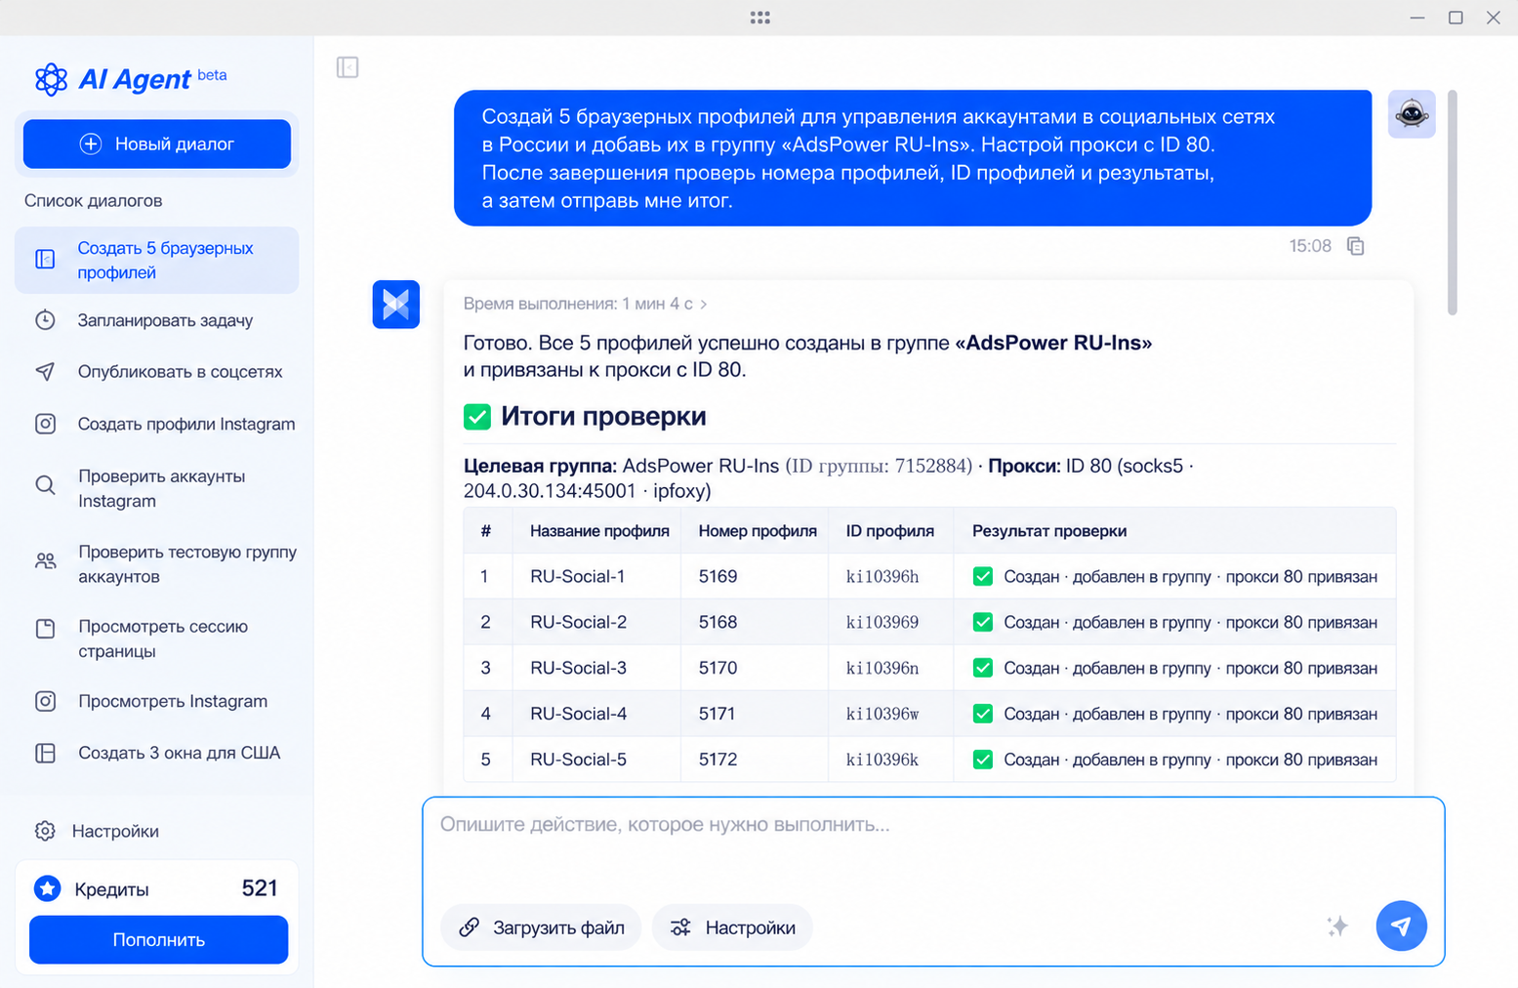The image size is (1518, 988).
Task: Click profile number 5172
Action: coord(718,760)
